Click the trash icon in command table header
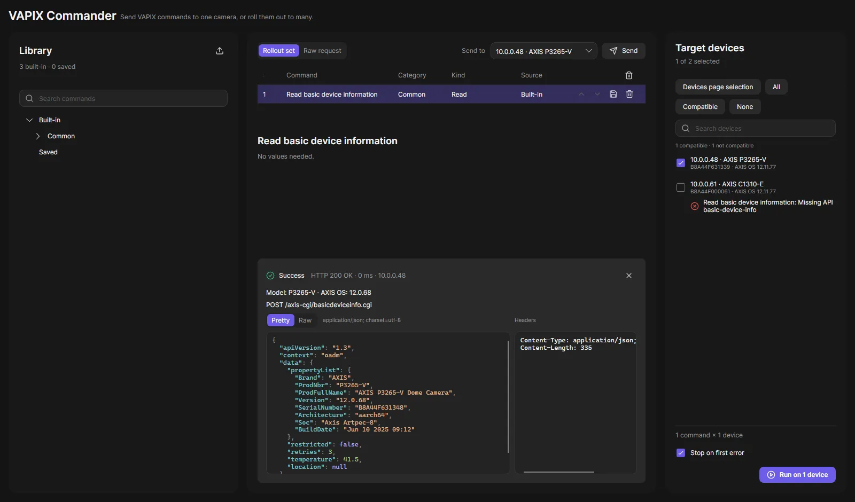Screen dimensions: 855x502 click(629, 75)
